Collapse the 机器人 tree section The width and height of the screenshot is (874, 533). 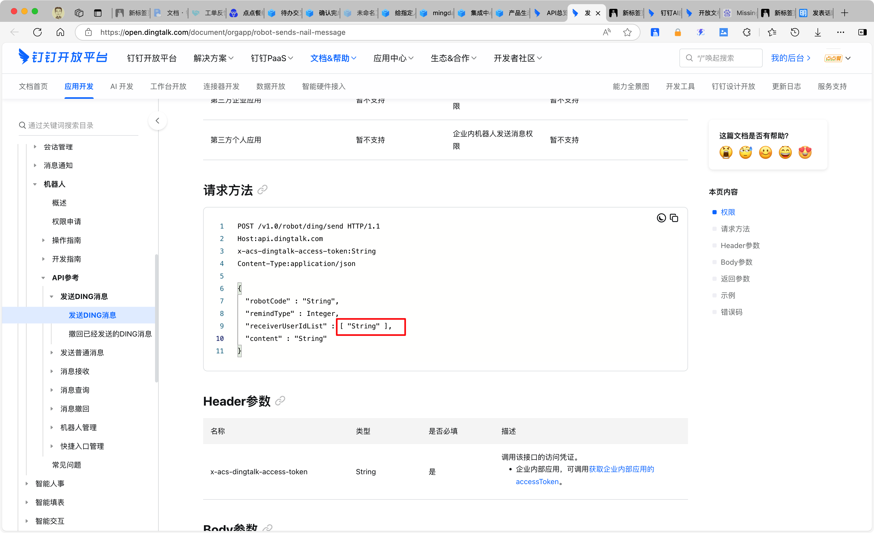pyautogui.click(x=35, y=184)
